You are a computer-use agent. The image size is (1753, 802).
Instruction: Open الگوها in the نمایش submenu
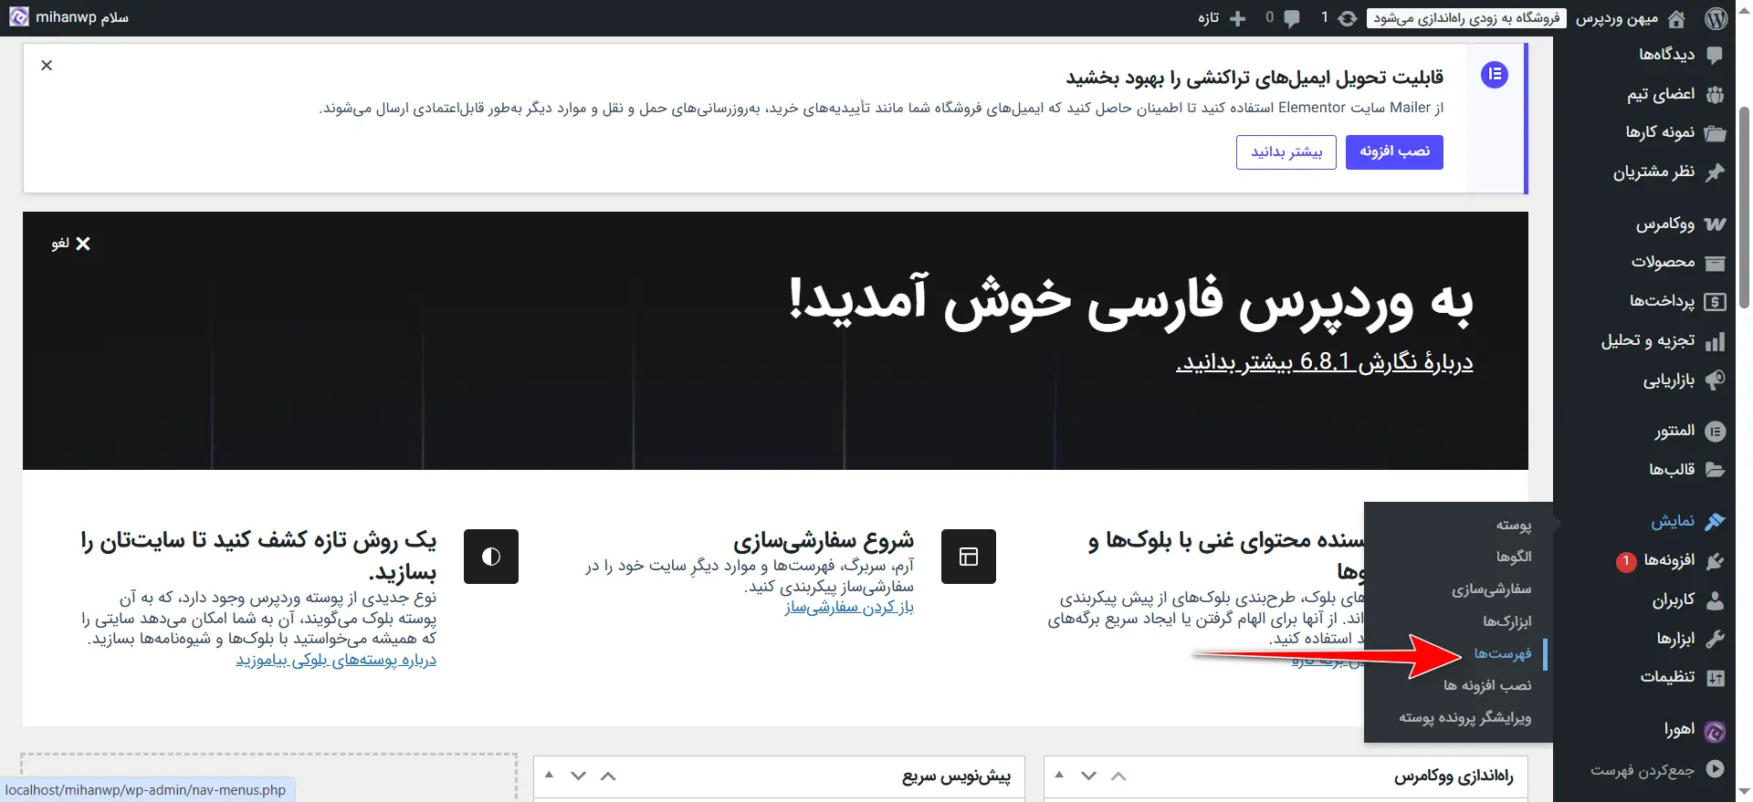pyautogui.click(x=1514, y=557)
